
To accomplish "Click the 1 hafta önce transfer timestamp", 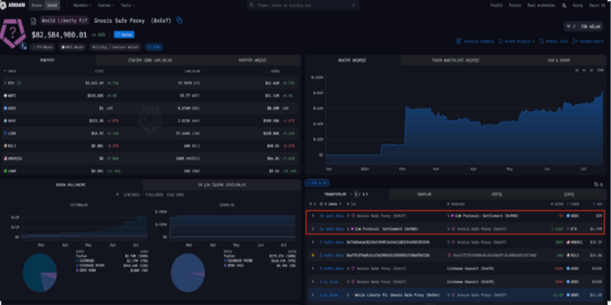I will pyautogui.click(x=331, y=242).
